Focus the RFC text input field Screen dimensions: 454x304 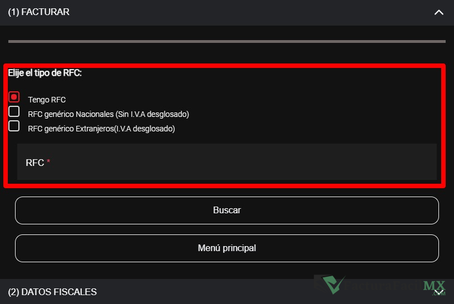point(227,162)
